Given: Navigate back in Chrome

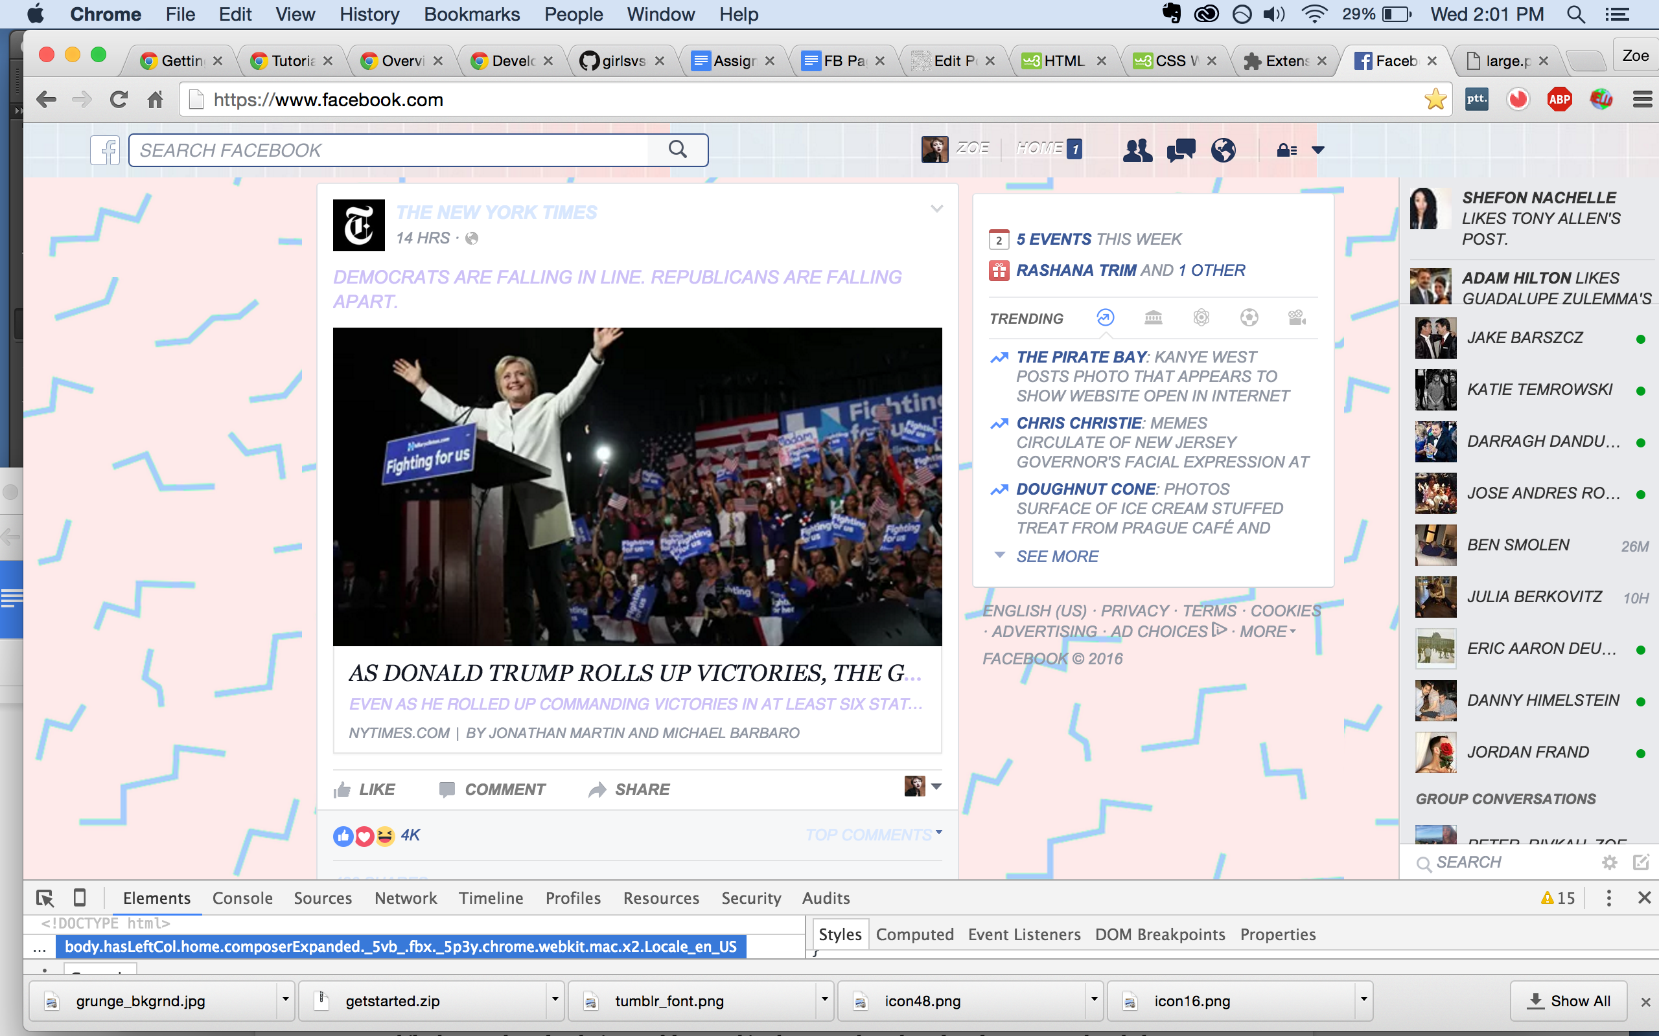Looking at the screenshot, I should [x=46, y=99].
